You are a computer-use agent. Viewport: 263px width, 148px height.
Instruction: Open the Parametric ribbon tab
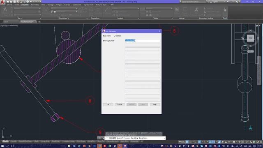pyautogui.click(x=35, y=5)
